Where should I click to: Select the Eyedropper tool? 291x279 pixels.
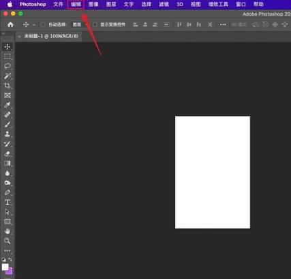click(7, 105)
